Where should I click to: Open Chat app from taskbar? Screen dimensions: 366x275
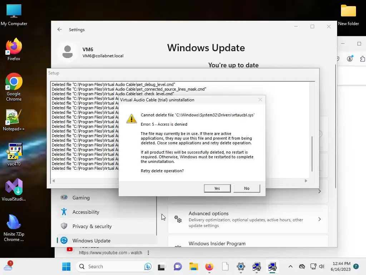point(178,266)
